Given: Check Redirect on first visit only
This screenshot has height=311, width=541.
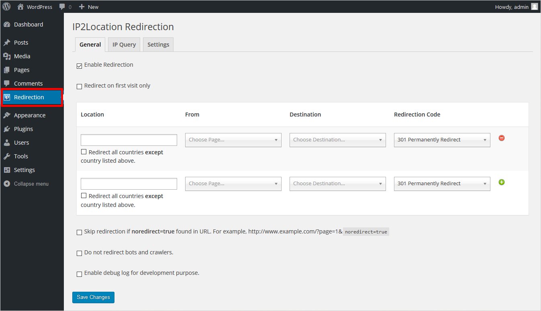Looking at the screenshot, I should point(79,86).
